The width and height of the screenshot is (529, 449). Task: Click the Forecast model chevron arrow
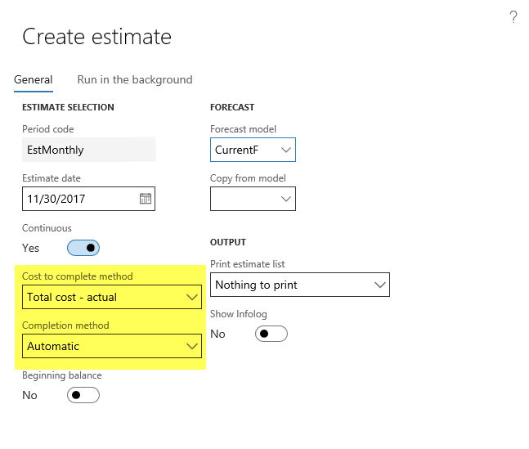tap(285, 150)
